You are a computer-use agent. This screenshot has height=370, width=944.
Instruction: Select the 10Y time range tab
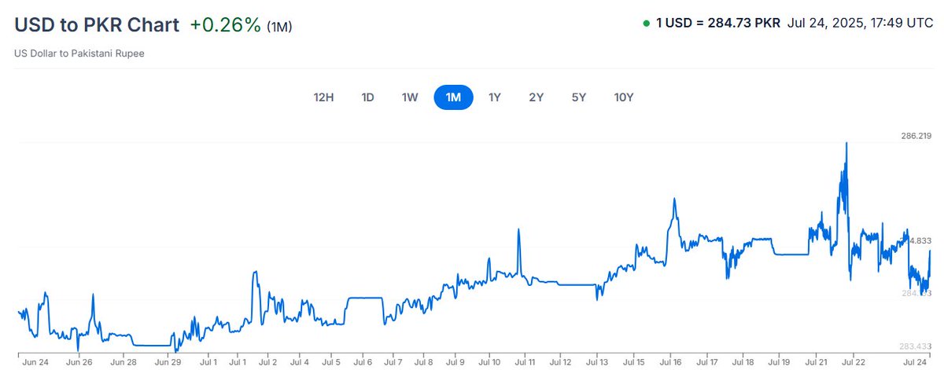pos(624,97)
